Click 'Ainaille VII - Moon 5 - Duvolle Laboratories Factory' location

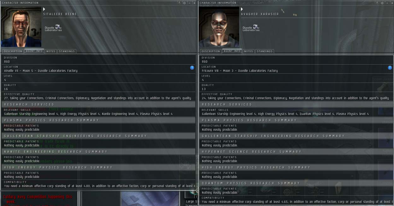(x=41, y=71)
